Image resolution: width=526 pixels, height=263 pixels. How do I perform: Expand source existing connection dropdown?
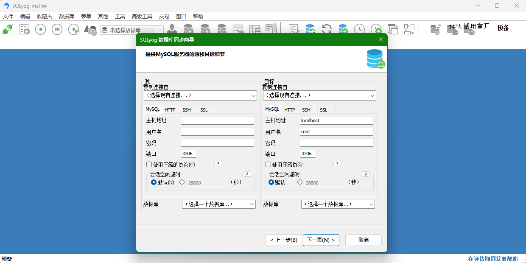pos(200,95)
